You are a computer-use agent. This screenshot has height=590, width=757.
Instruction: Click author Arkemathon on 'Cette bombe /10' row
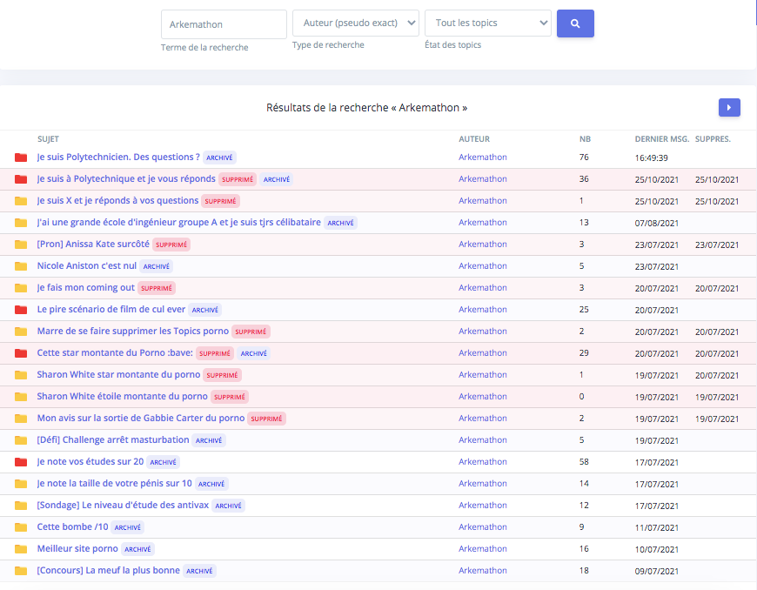[x=482, y=527]
